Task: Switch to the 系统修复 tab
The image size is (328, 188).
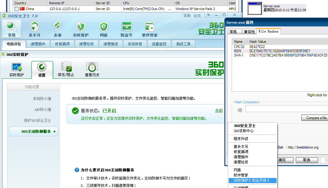Action: tap(135, 44)
